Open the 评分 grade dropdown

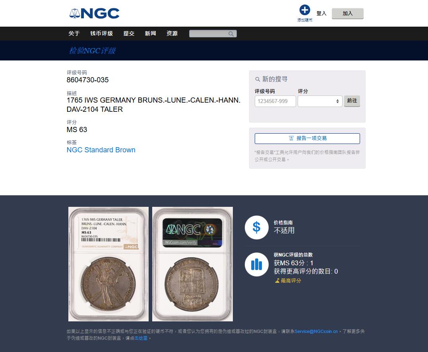point(320,101)
